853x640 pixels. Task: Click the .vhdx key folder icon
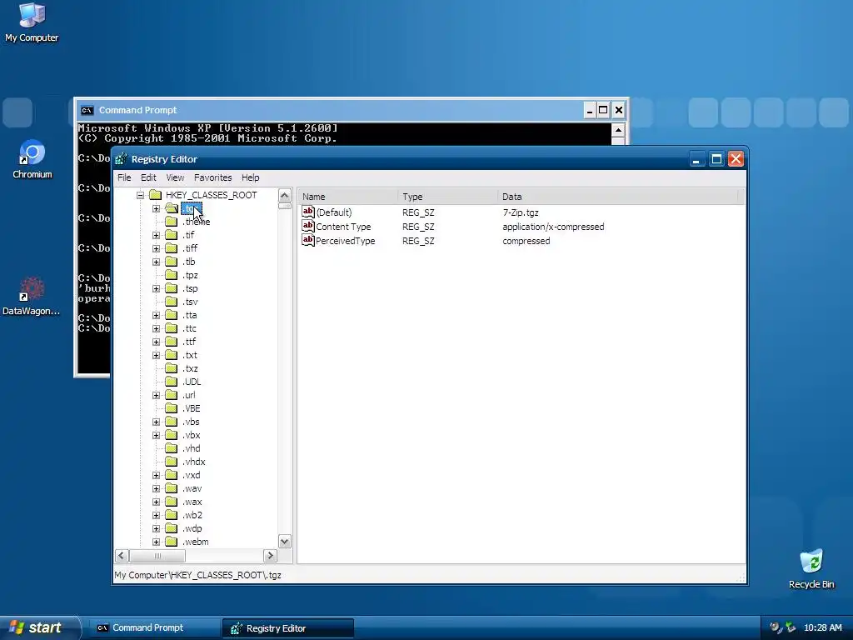click(172, 462)
